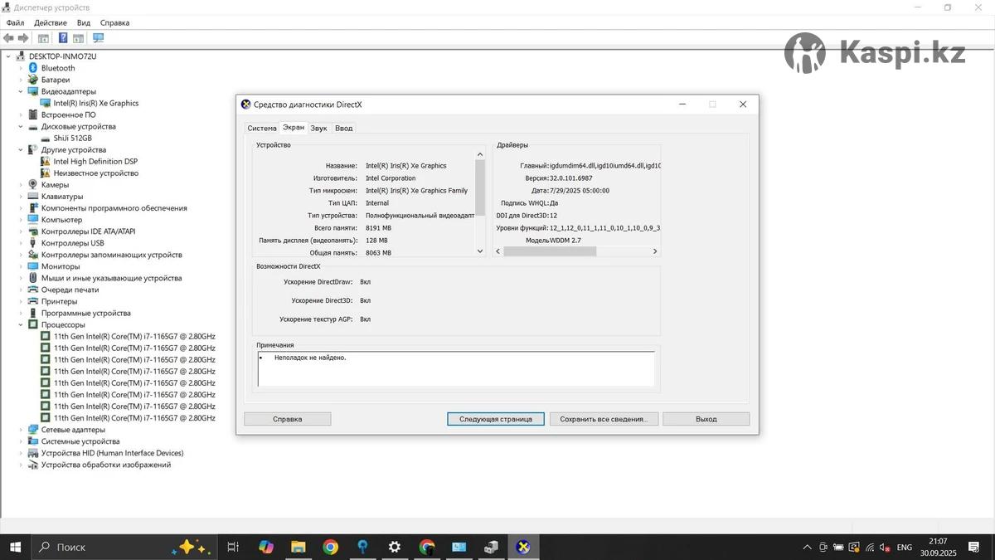
Task: Click the Back arrow in Device Manager toolbar
Action: point(8,38)
